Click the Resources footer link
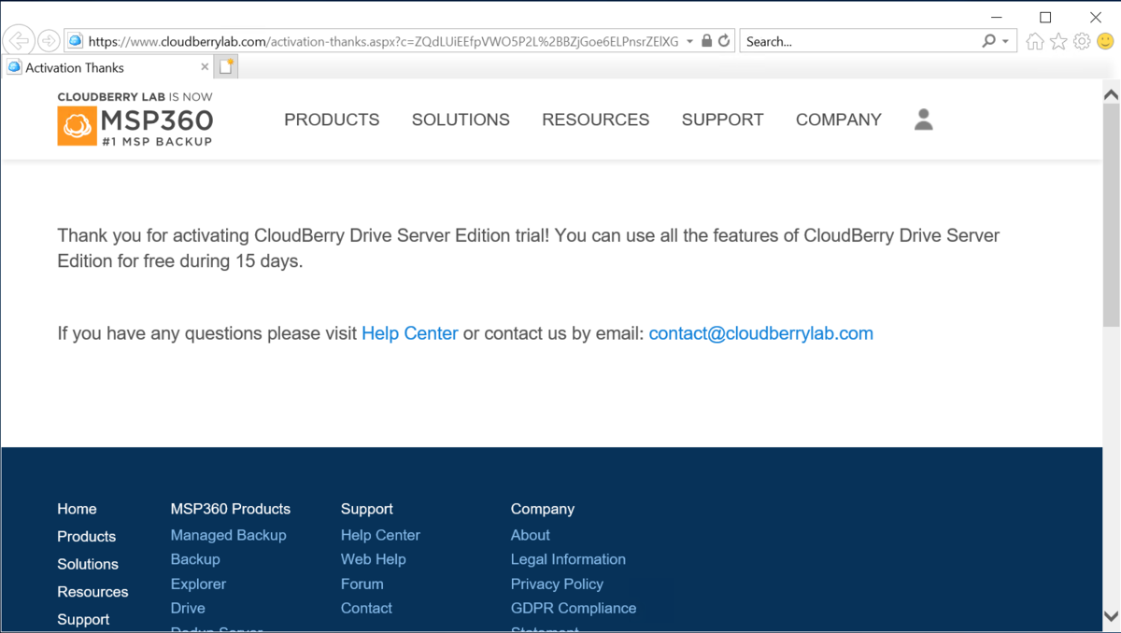 click(x=92, y=592)
